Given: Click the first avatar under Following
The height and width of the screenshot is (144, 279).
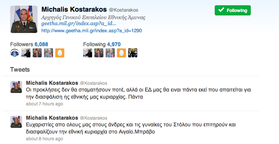Looking at the screenshot, I should click(88, 53).
